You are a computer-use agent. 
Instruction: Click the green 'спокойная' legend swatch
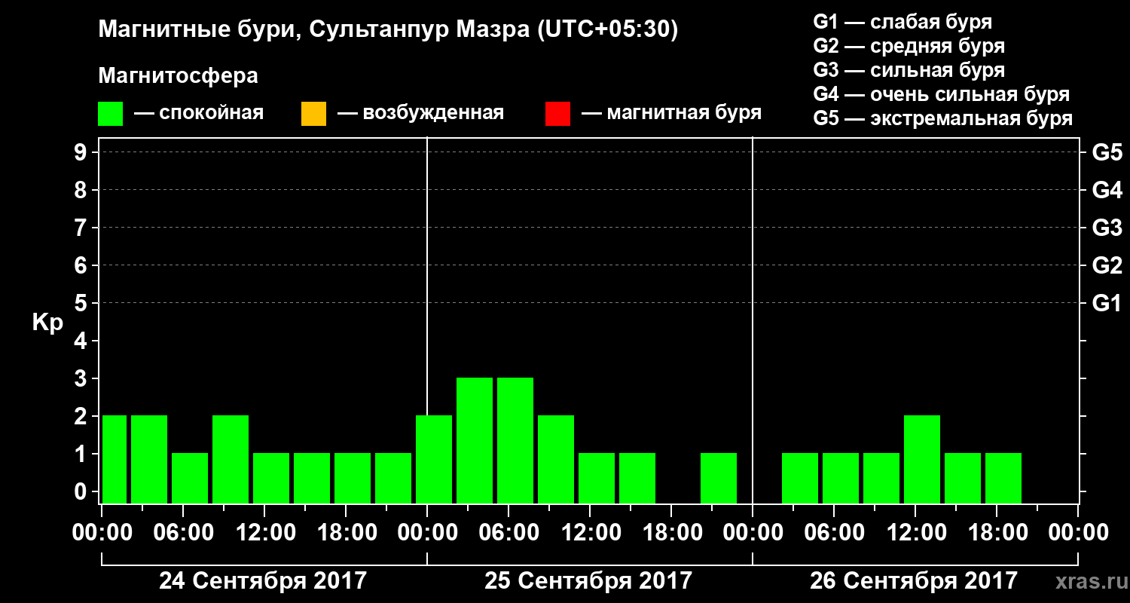(111, 114)
